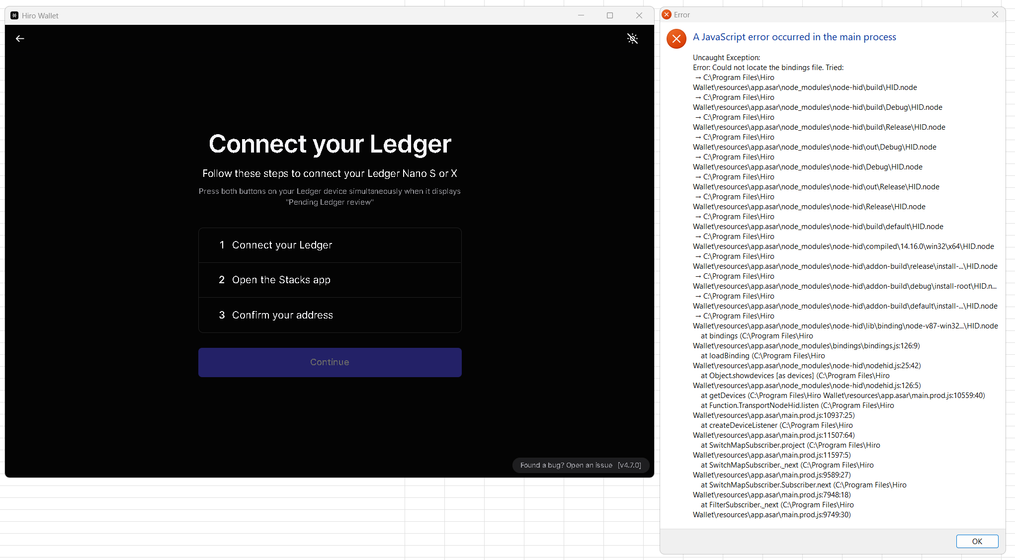Toggle the light theme sun icon
Viewport: 1015px width, 560px height.
pos(633,38)
